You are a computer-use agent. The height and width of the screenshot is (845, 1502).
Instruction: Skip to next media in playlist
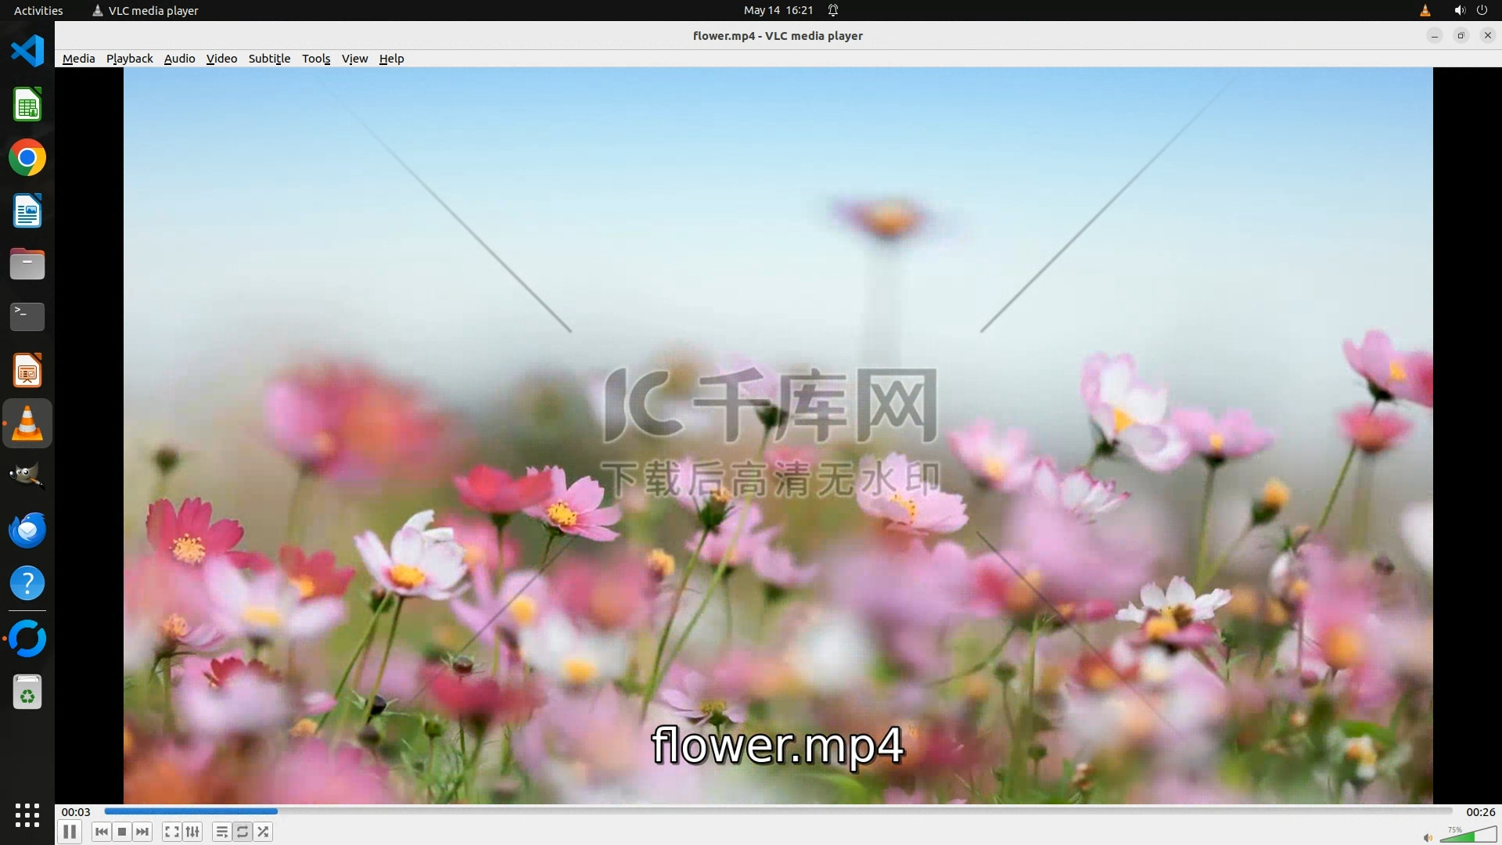[x=142, y=832]
